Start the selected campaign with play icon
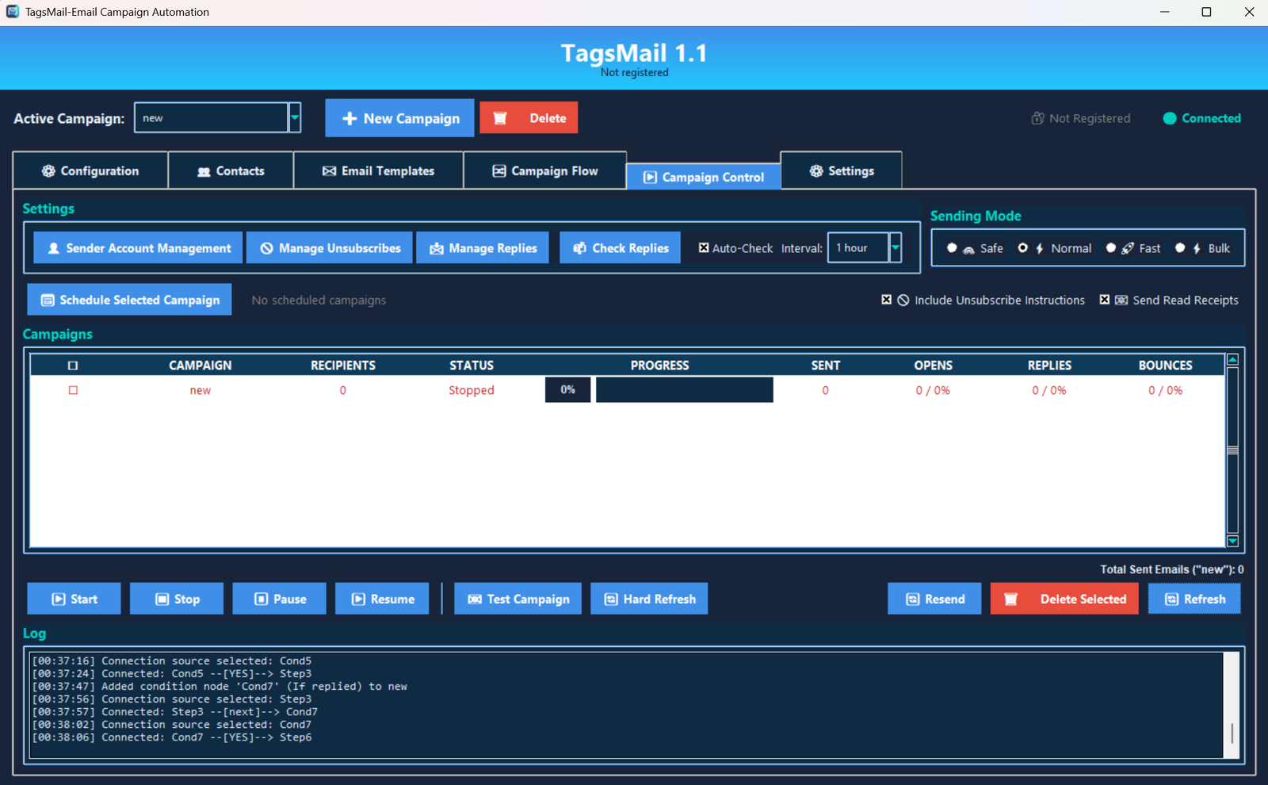 tap(74, 599)
